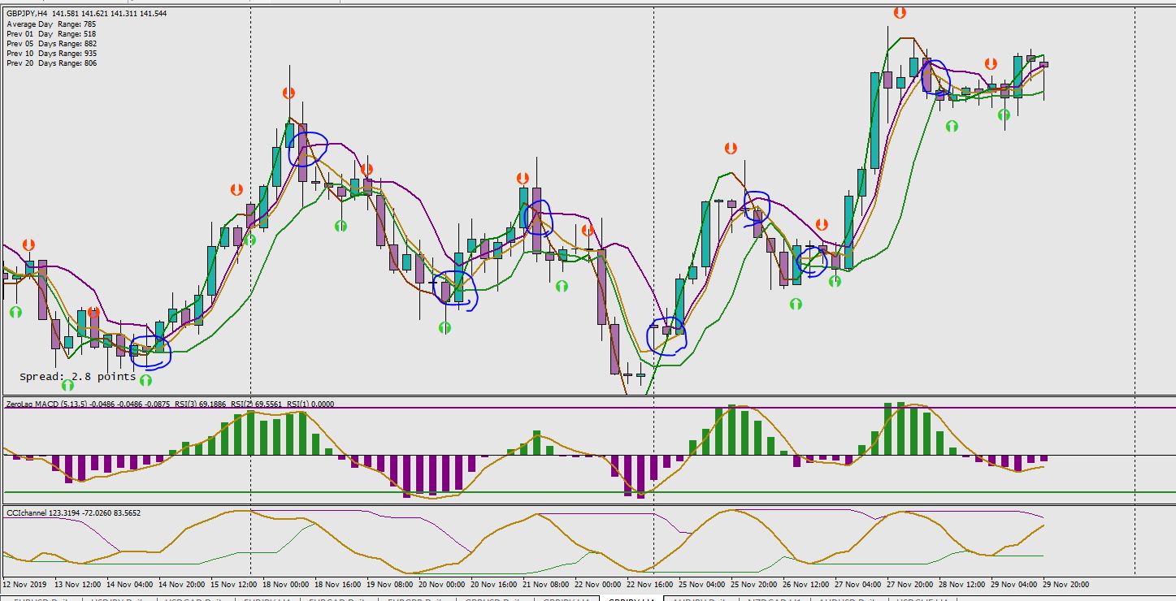Image resolution: width=1176 pixels, height=601 pixels.
Task: Click the '29 Nov 04:00' time axis label
Action: point(1015,584)
